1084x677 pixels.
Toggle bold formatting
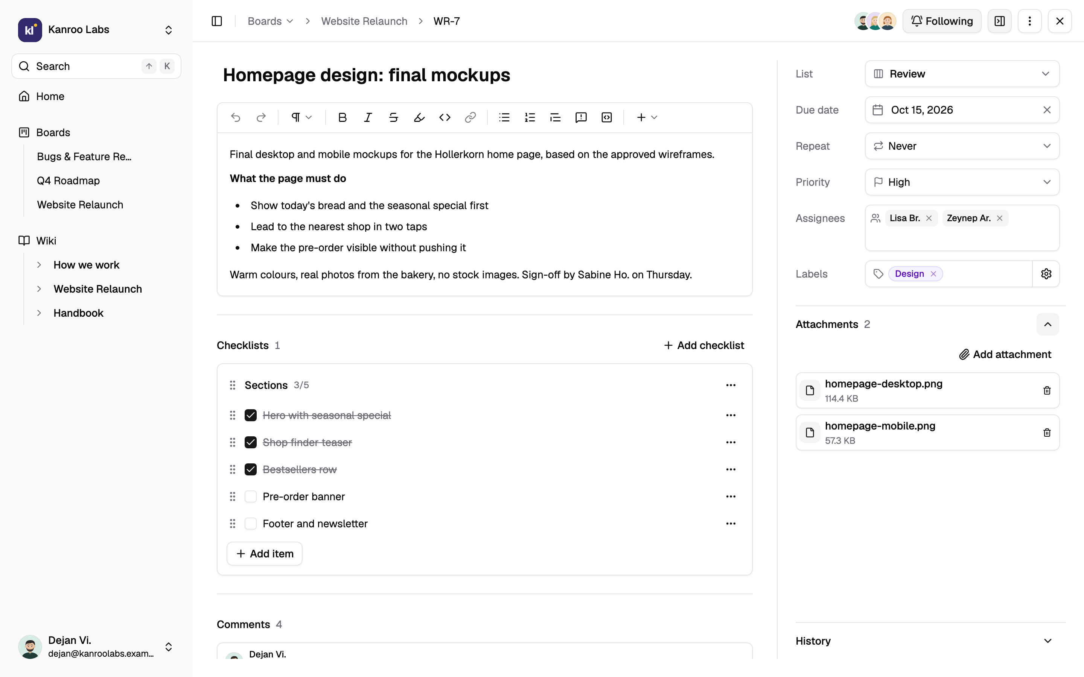[342, 117]
